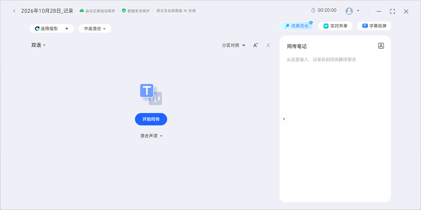The width and height of the screenshot is (421, 210).
Task: Click the 数据安全保护 label
Action: point(139,11)
